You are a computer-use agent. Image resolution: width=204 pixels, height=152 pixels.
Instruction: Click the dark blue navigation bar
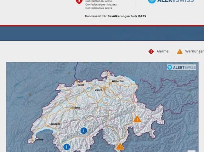[x=102, y=34]
